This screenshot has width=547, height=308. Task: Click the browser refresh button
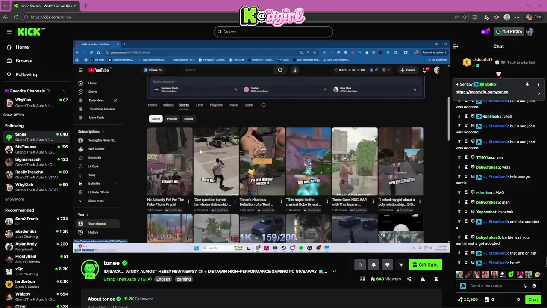(x=16, y=17)
